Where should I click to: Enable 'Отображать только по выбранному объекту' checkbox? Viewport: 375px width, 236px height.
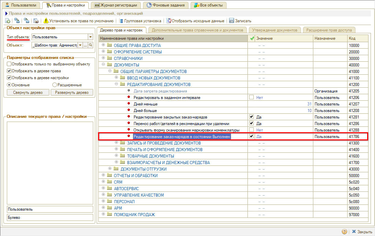click(9, 64)
